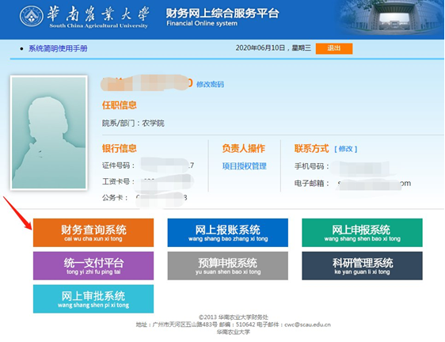Viewport: 445px width, 342px height.
Task: Open 项目授权管理 link
Action: (245, 166)
